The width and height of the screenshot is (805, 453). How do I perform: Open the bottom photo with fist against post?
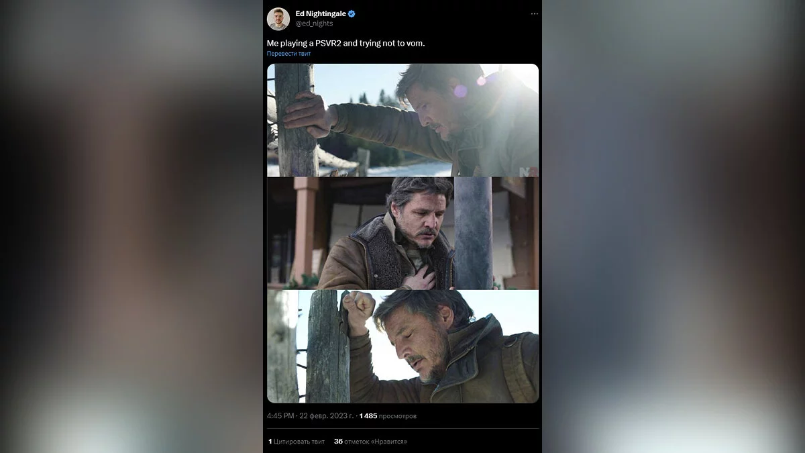(402, 346)
